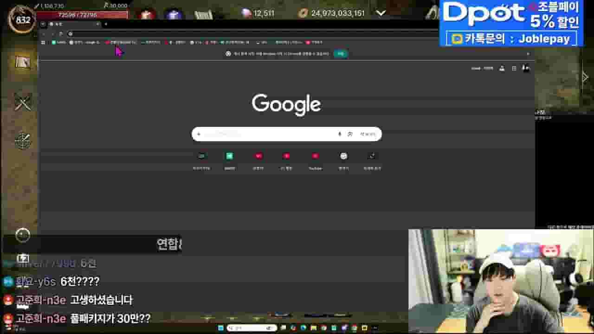
Task: Start voice search with microphone icon
Action: click(x=340, y=134)
